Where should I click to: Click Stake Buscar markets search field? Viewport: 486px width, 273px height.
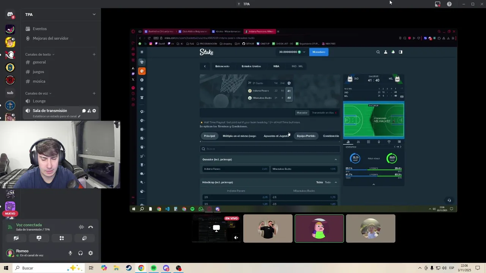click(270, 149)
